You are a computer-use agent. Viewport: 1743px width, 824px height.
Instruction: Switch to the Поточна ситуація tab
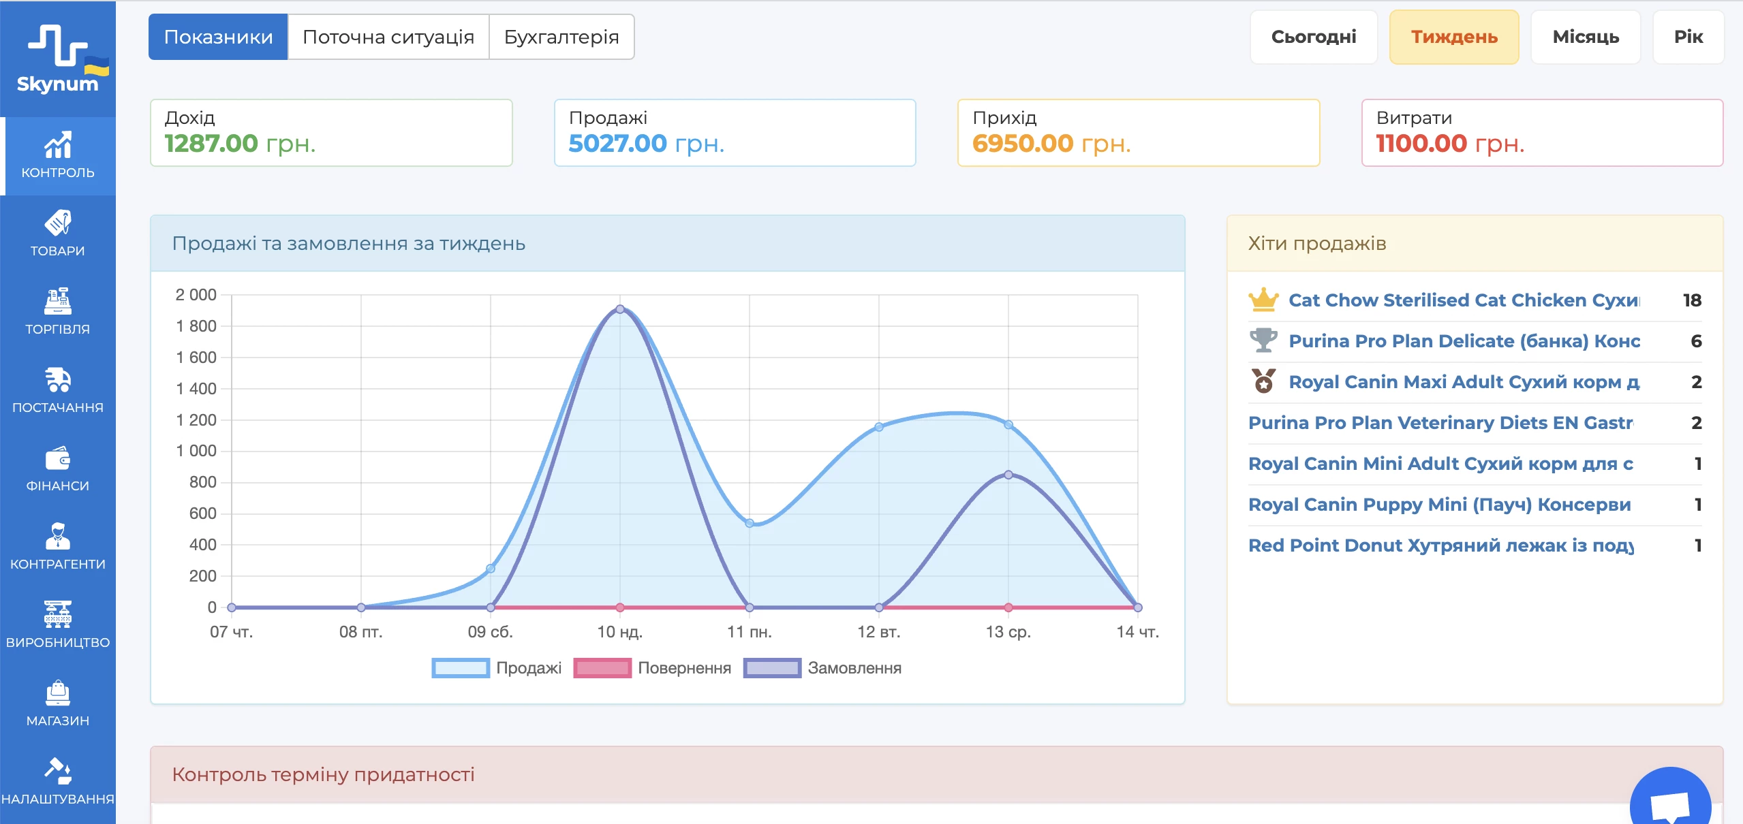click(388, 37)
